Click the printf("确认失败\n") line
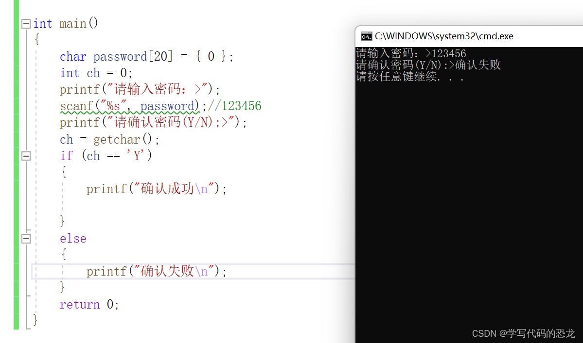The width and height of the screenshot is (583, 343). pos(157,271)
